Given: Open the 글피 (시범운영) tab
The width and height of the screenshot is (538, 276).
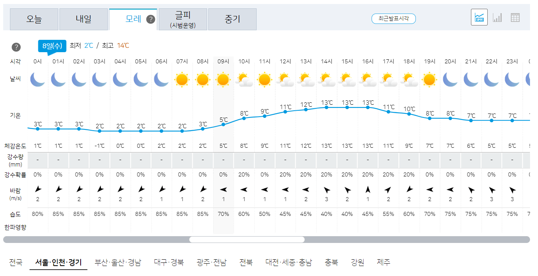Looking at the screenshot, I should tap(183, 19).
